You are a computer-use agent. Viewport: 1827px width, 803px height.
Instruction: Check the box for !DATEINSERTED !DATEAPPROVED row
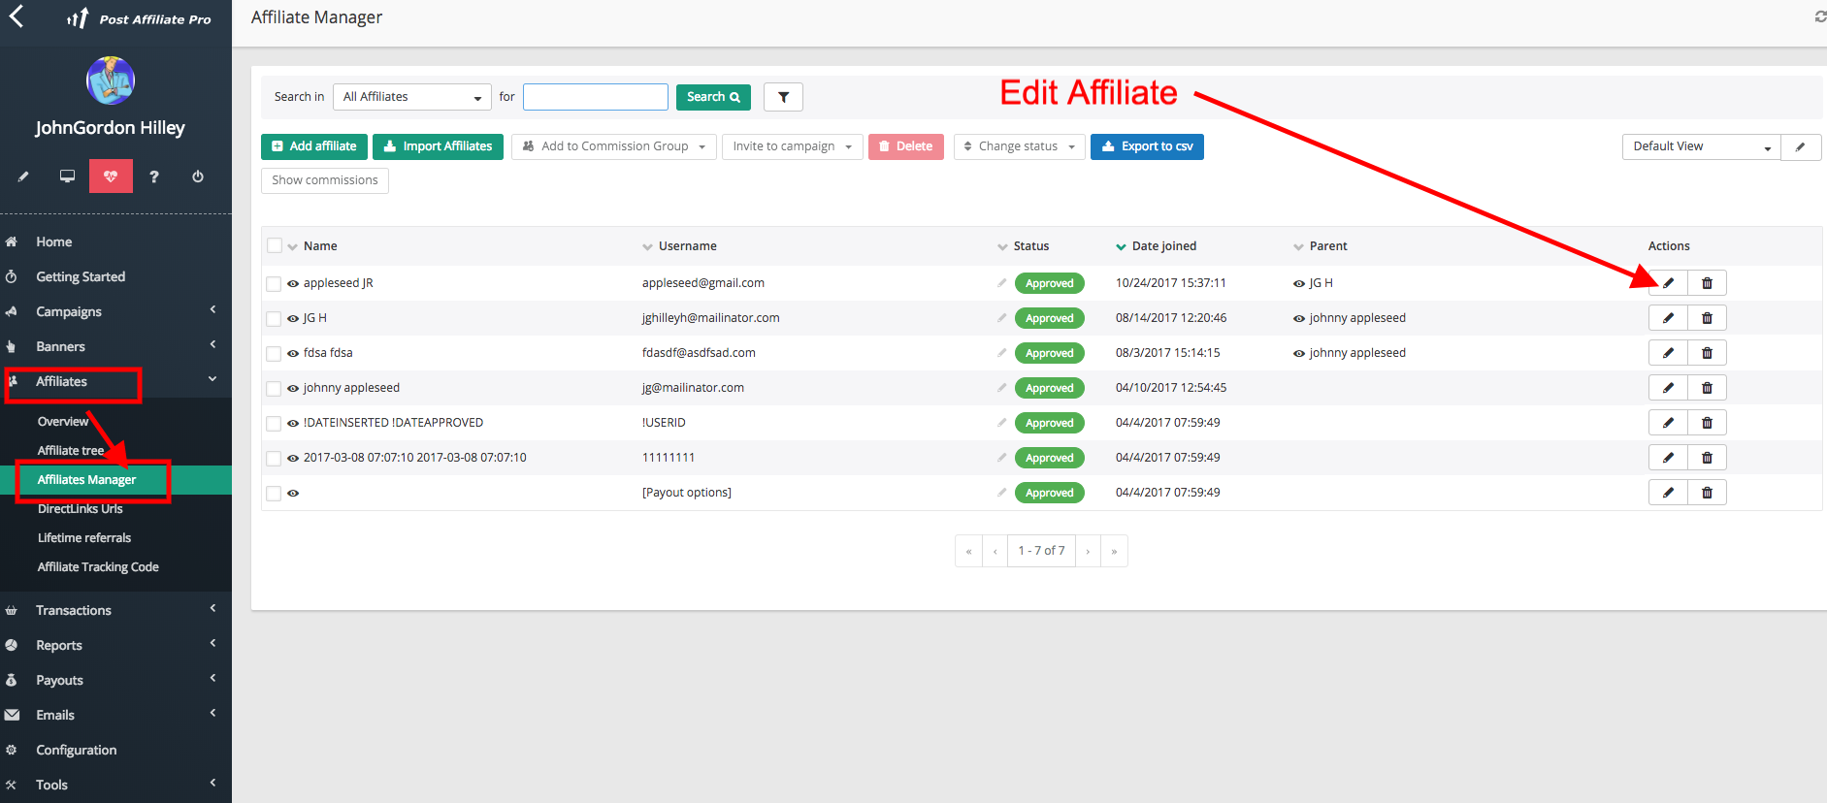click(274, 424)
